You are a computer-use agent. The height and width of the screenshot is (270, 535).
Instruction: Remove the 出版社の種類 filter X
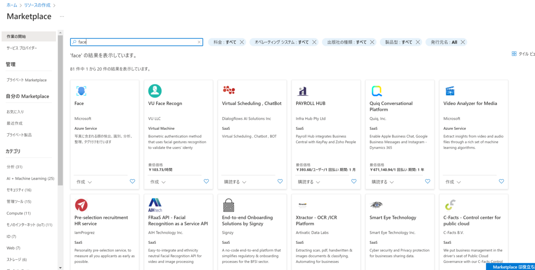(372, 42)
